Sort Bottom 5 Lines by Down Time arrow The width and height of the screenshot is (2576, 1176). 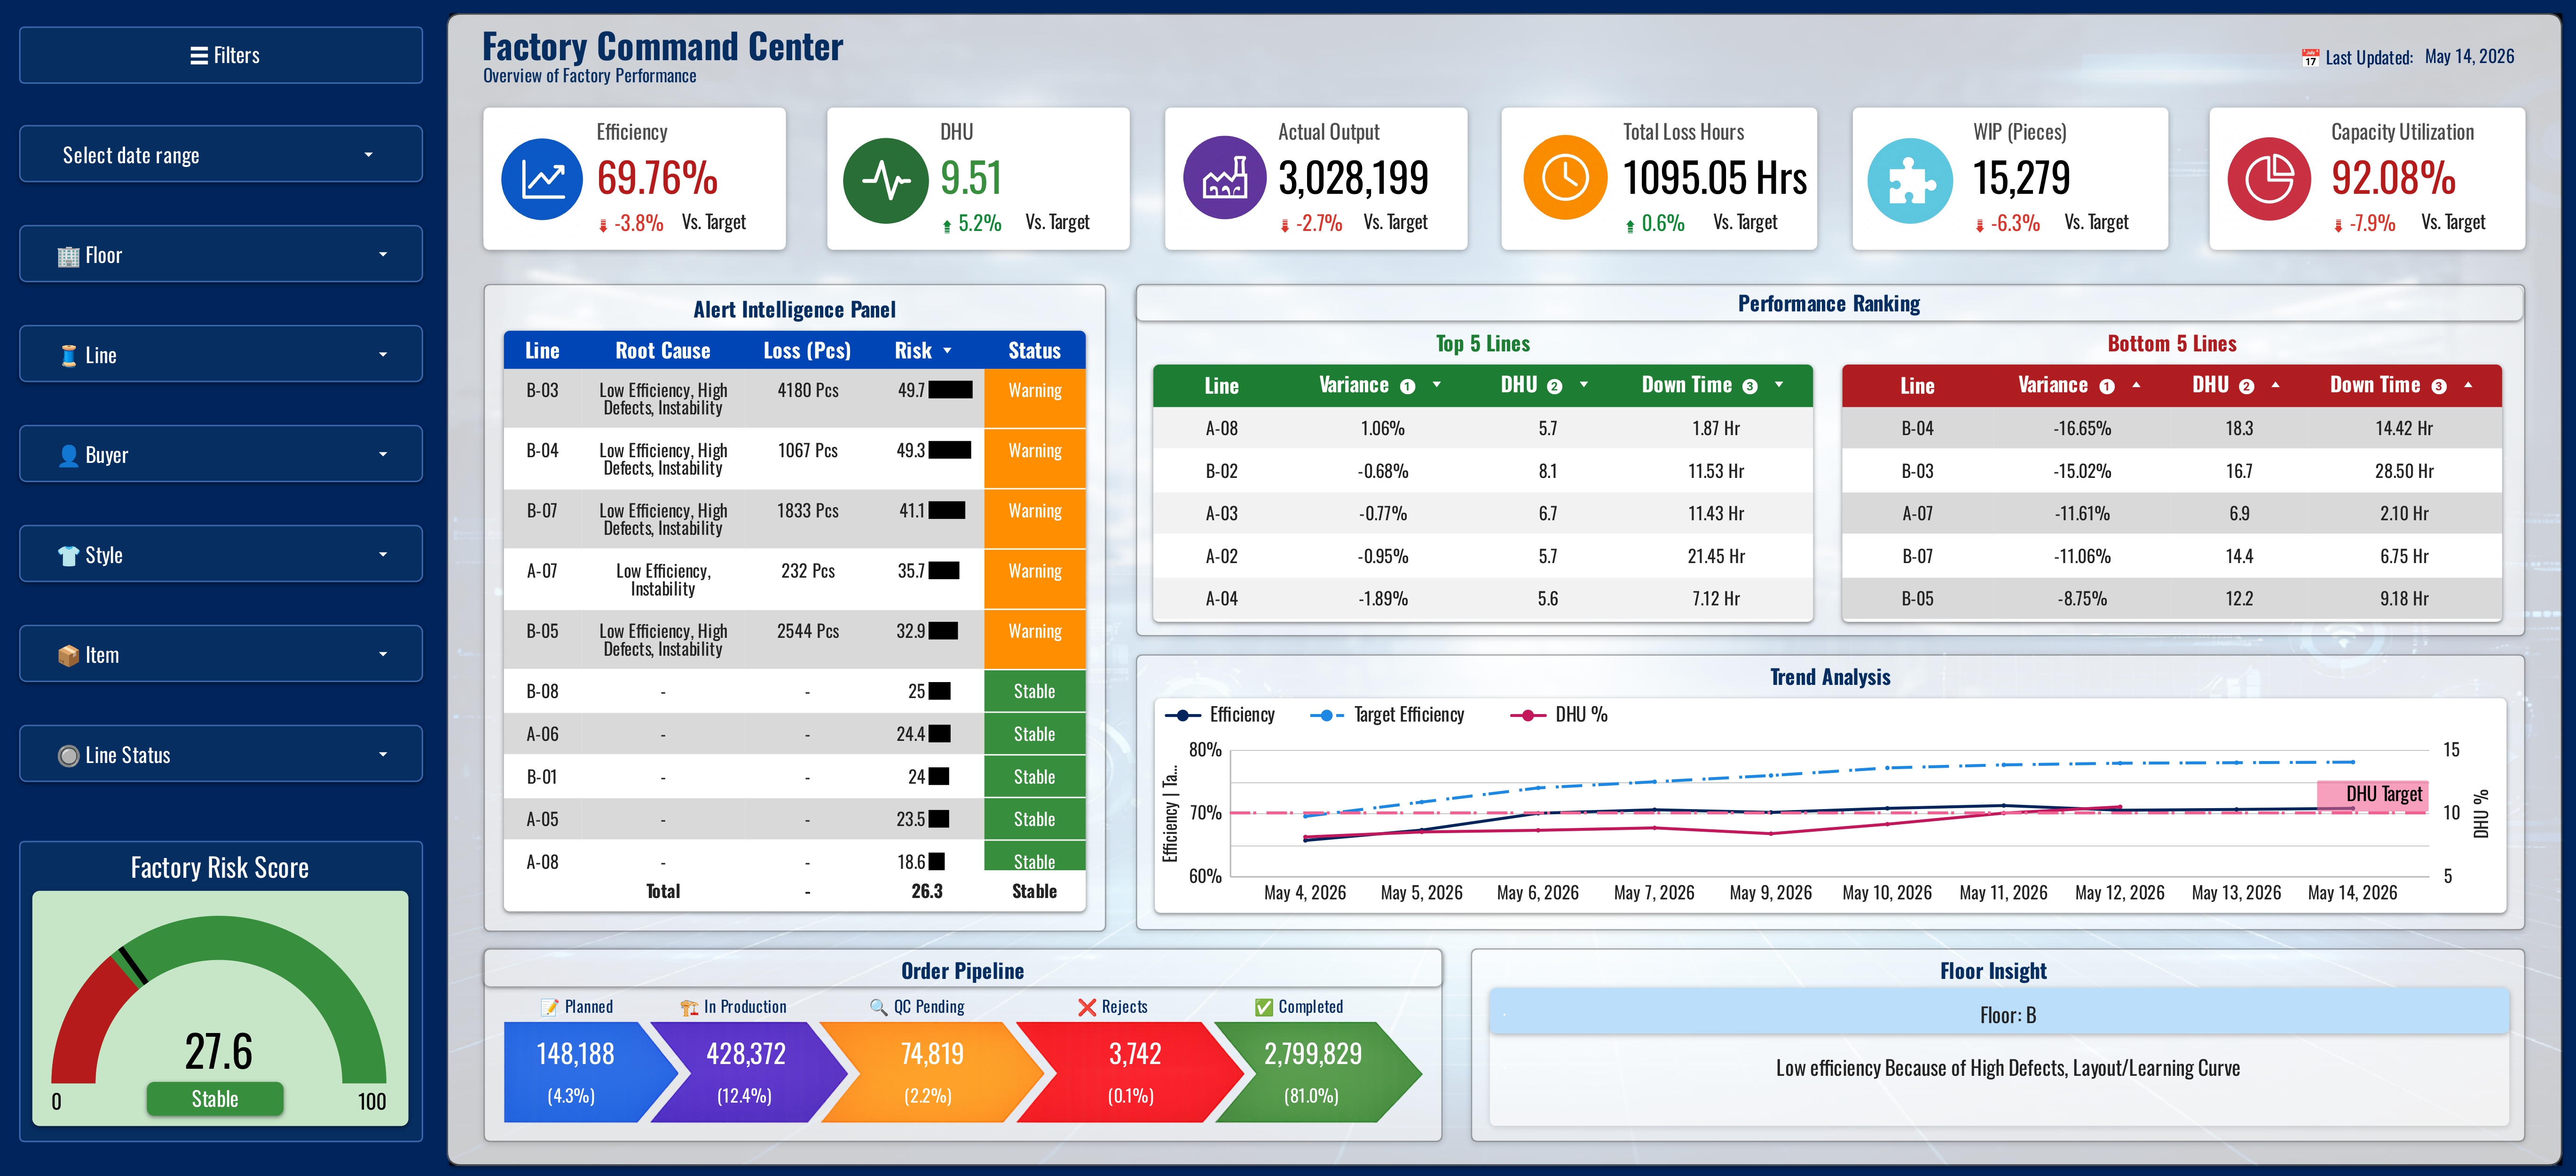click(2468, 385)
